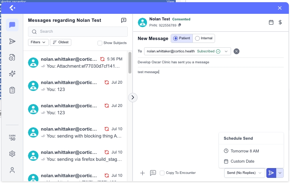The image size is (294, 183).
Task: Change sort order via Oldest button
Action: (x=60, y=42)
